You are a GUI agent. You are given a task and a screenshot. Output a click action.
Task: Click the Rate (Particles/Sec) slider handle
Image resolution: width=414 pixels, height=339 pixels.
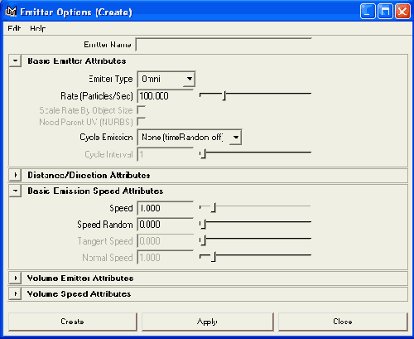click(x=224, y=96)
